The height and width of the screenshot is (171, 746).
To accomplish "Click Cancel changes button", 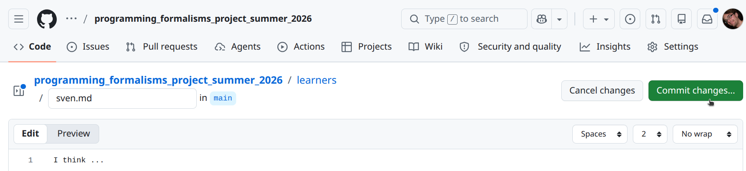I will tap(602, 91).
